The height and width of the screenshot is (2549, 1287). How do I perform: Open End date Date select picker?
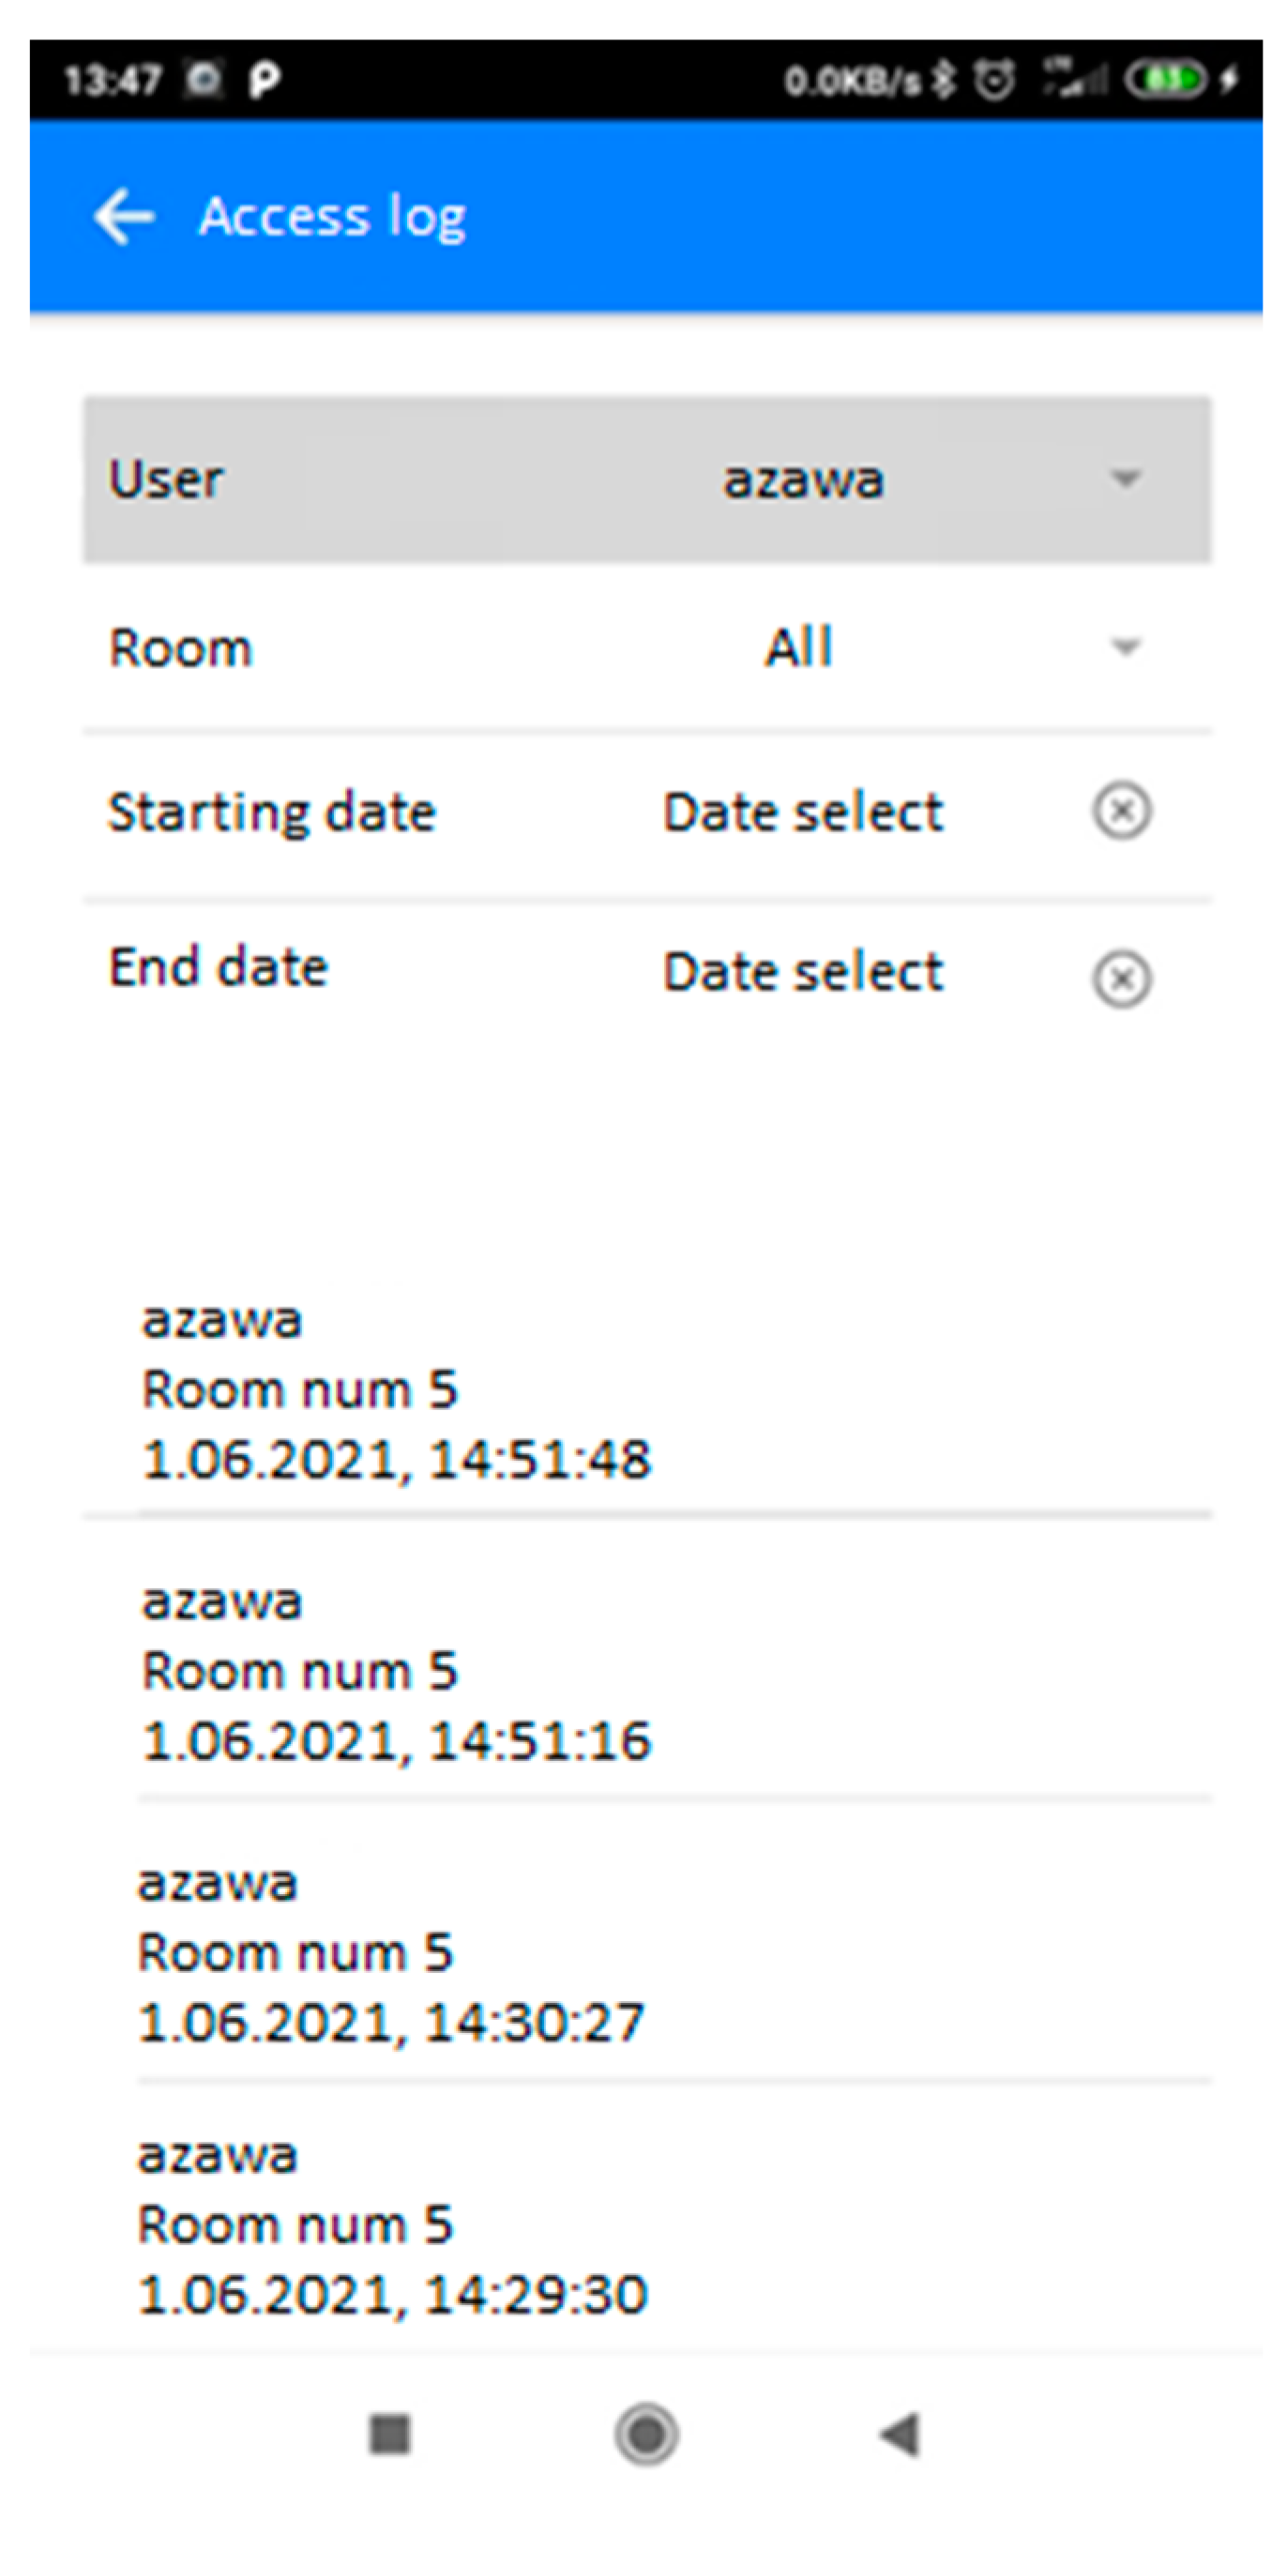(x=802, y=972)
